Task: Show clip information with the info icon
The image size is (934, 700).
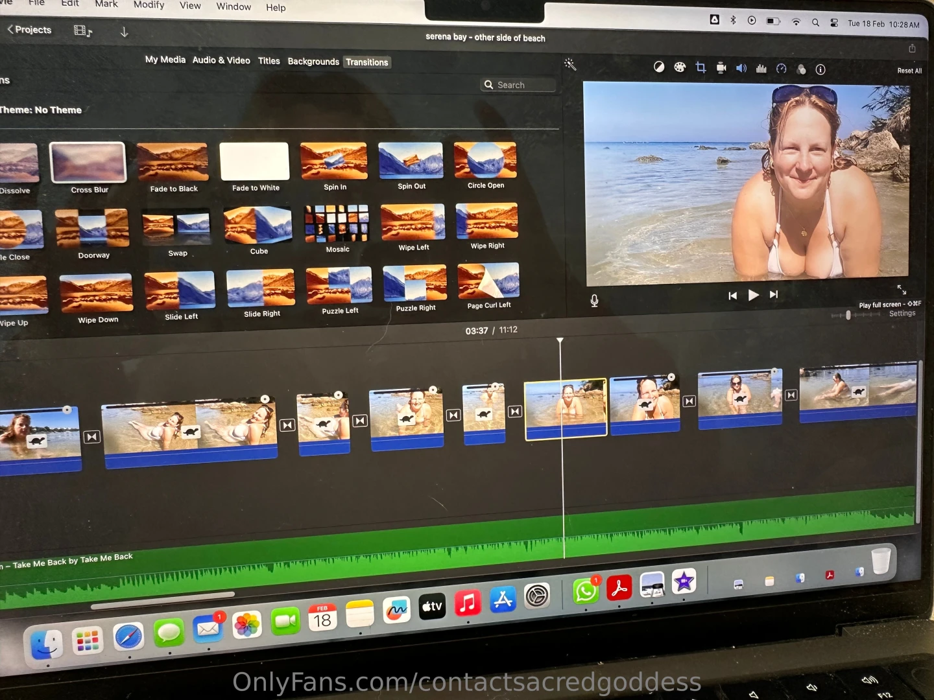Action: (820, 69)
